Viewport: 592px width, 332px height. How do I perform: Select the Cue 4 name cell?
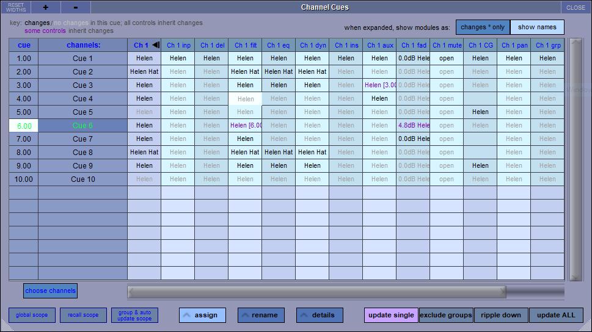coord(82,98)
